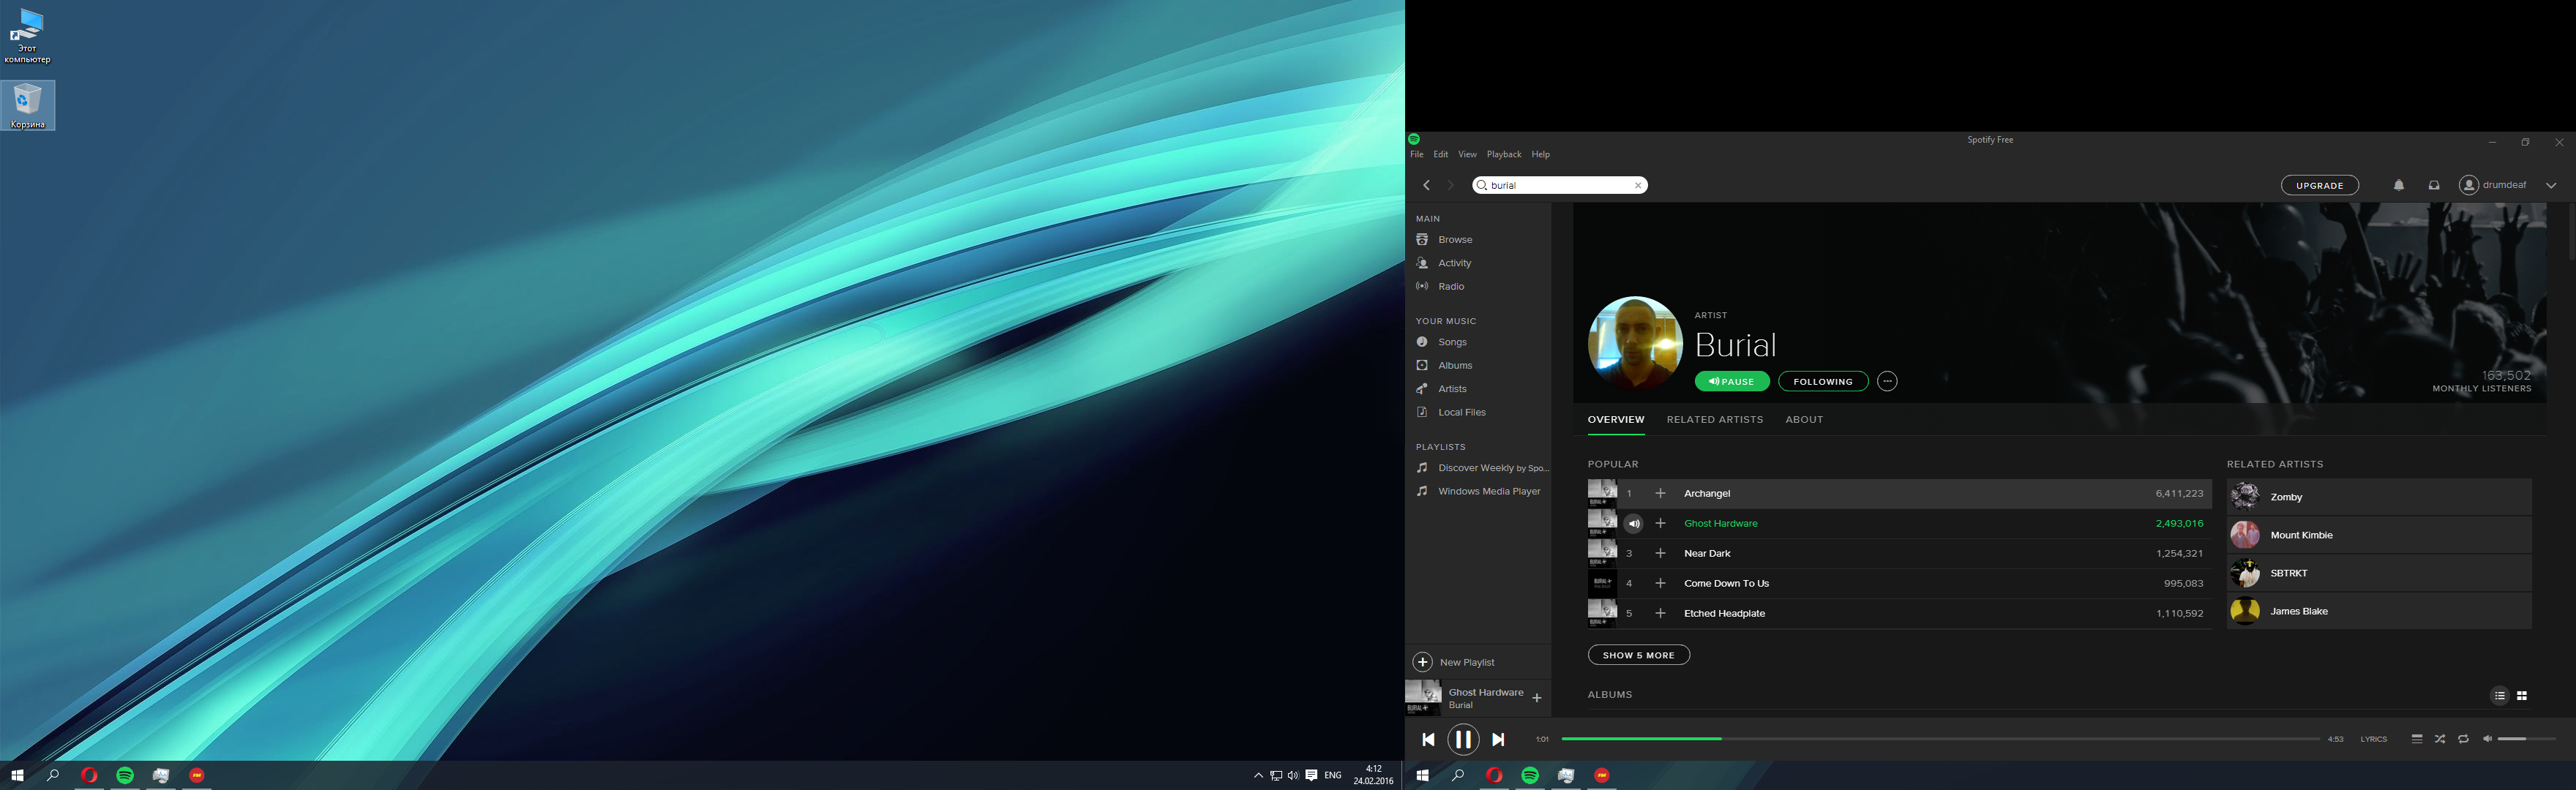Show hidden tray icons chevron
This screenshot has height=790, width=2576.
pyautogui.click(x=1258, y=776)
